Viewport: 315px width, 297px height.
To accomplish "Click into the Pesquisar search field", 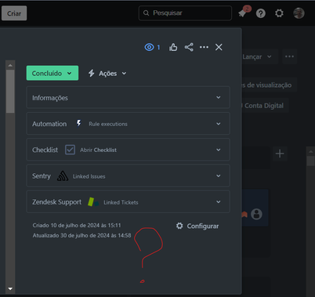I will point(185,13).
